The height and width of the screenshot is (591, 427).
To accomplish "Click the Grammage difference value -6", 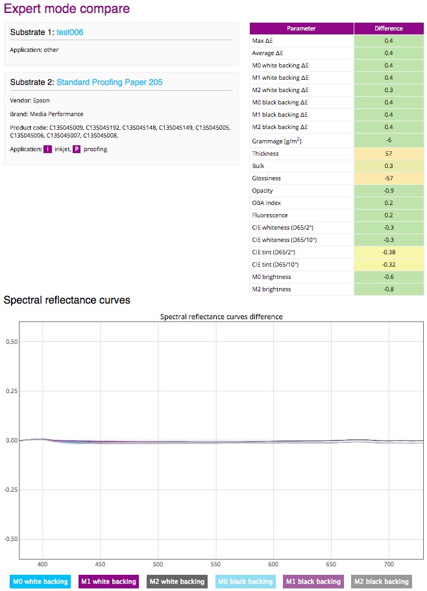I will [x=389, y=140].
